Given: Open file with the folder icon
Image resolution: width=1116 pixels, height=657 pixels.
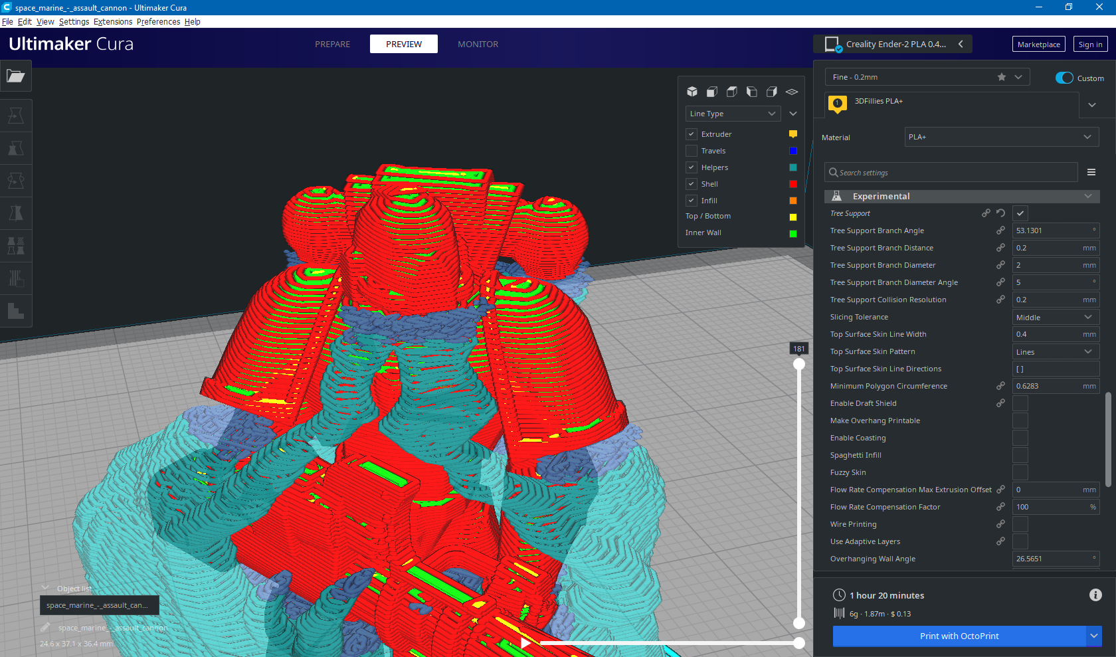Looking at the screenshot, I should pos(16,76).
